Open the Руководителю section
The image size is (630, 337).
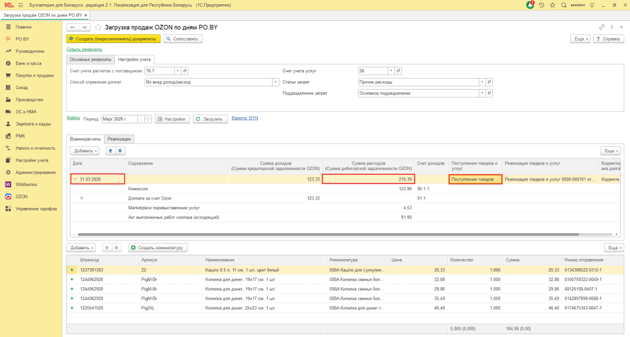click(x=30, y=52)
